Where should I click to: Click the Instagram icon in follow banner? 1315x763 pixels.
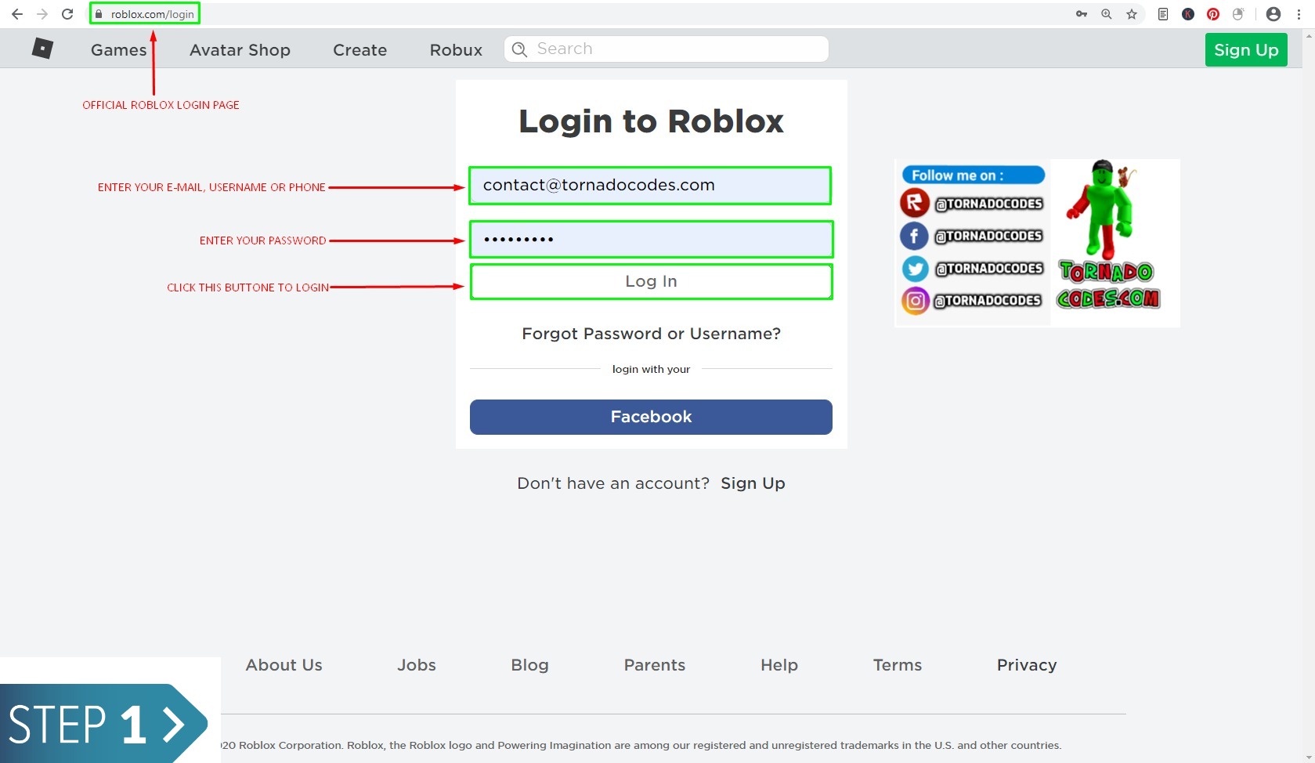[915, 301]
